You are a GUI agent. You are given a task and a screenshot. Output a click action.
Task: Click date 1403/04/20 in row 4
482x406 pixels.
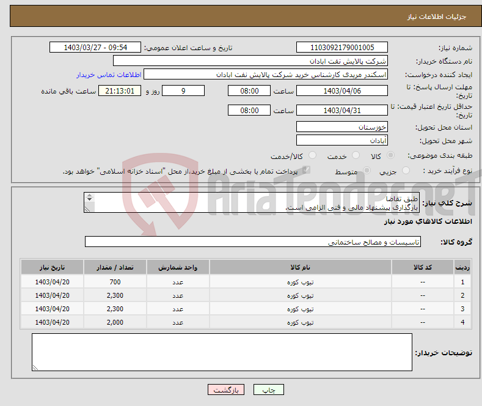[x=53, y=322]
